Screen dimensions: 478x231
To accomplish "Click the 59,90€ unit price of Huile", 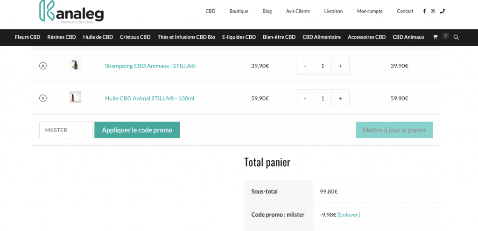I will point(260,98).
